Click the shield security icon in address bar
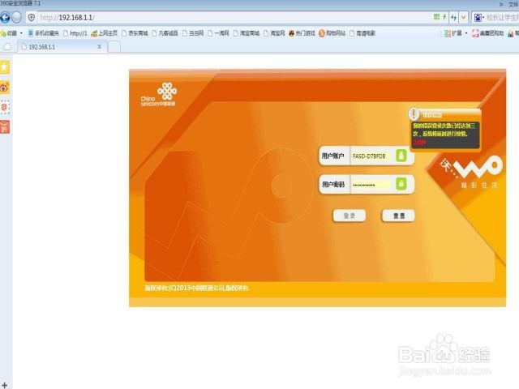The image size is (519, 389). [x=32, y=17]
